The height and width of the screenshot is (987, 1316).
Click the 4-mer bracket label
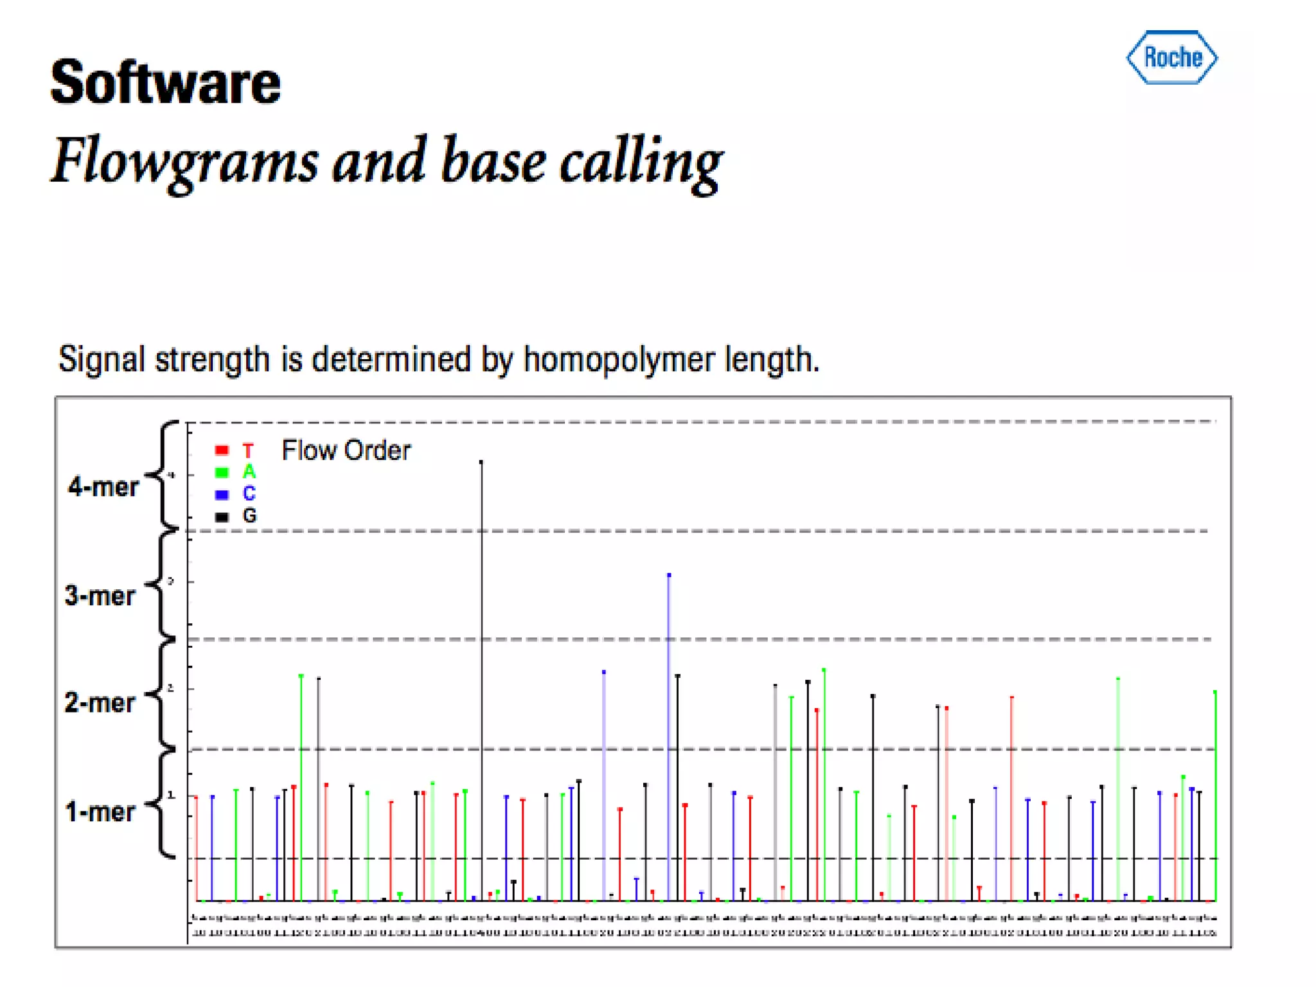click(x=103, y=487)
